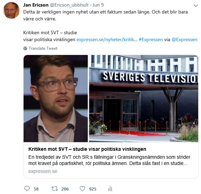Click the reply speech bubble icon
The image size is (201, 194).
(x=27, y=188)
